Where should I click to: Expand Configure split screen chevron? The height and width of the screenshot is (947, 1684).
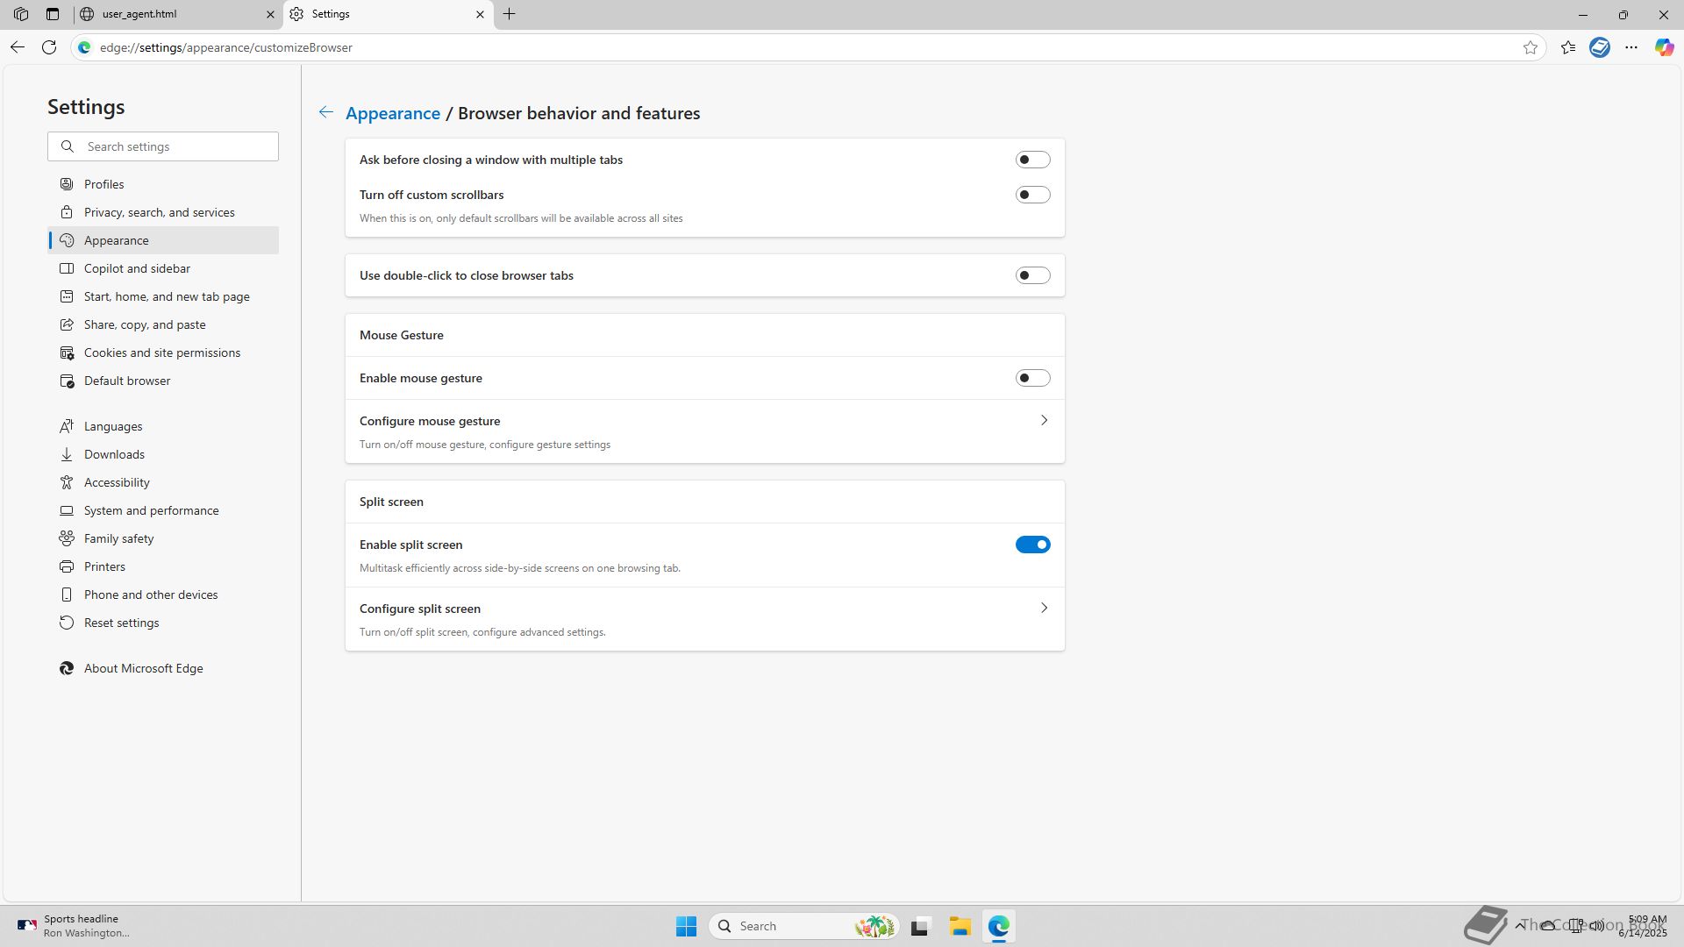(x=1044, y=609)
